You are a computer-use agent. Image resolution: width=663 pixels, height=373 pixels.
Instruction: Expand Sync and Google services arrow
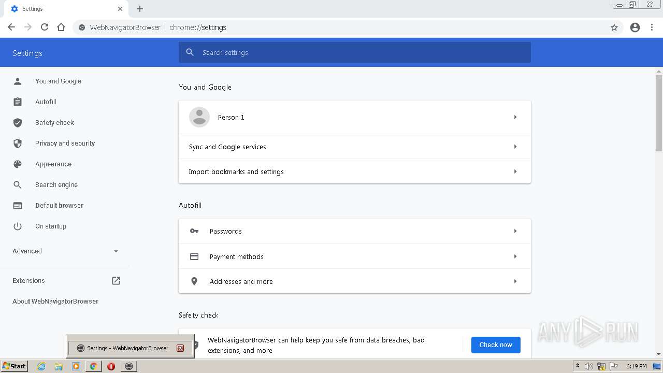point(515,147)
